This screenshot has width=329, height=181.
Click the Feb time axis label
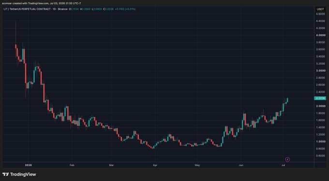click(x=72, y=165)
